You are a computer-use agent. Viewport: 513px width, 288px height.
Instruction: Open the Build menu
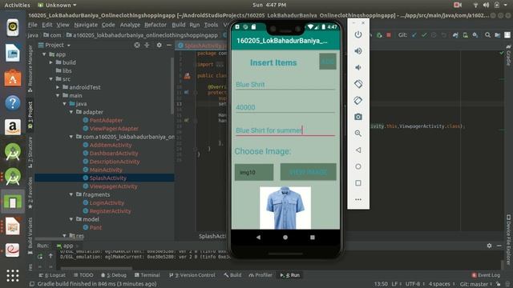[178, 25]
